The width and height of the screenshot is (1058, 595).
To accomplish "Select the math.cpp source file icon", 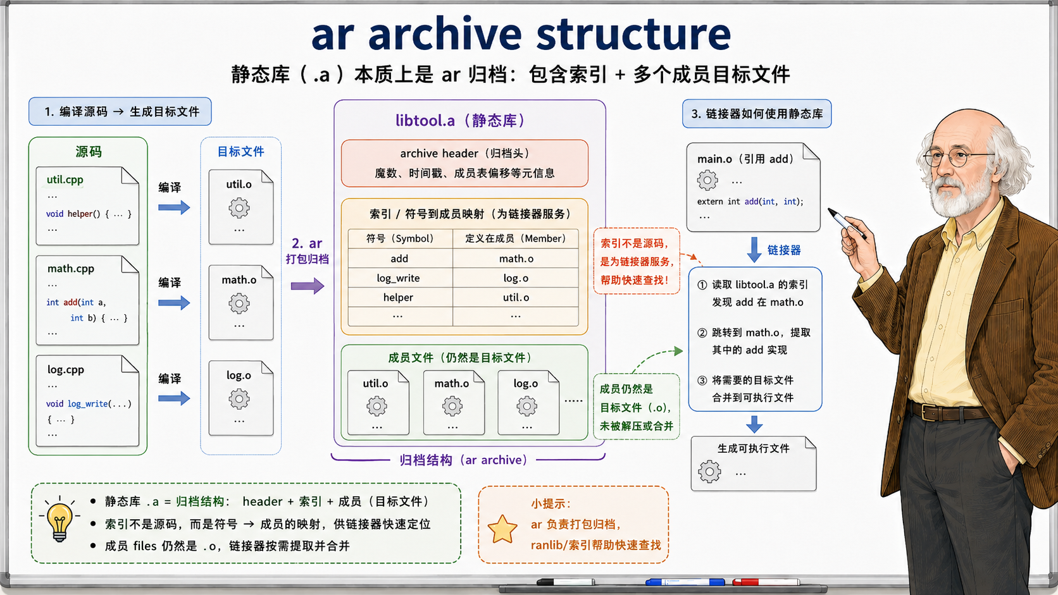I will coord(87,300).
